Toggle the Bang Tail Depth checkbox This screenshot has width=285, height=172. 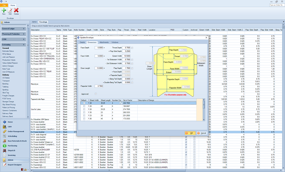click(132, 79)
